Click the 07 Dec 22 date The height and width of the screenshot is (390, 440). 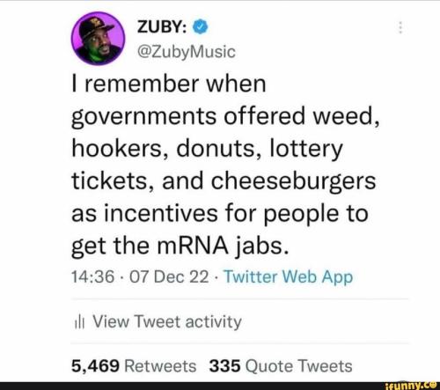(169, 276)
